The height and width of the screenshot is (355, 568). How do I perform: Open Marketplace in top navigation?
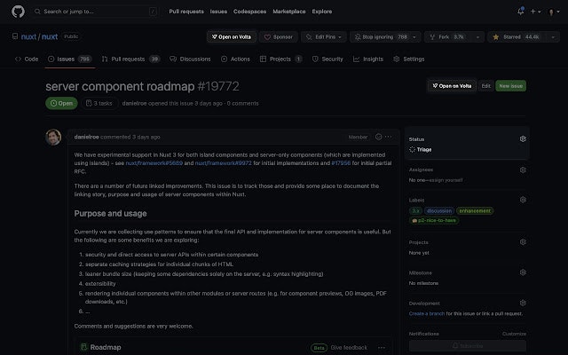pyautogui.click(x=288, y=12)
